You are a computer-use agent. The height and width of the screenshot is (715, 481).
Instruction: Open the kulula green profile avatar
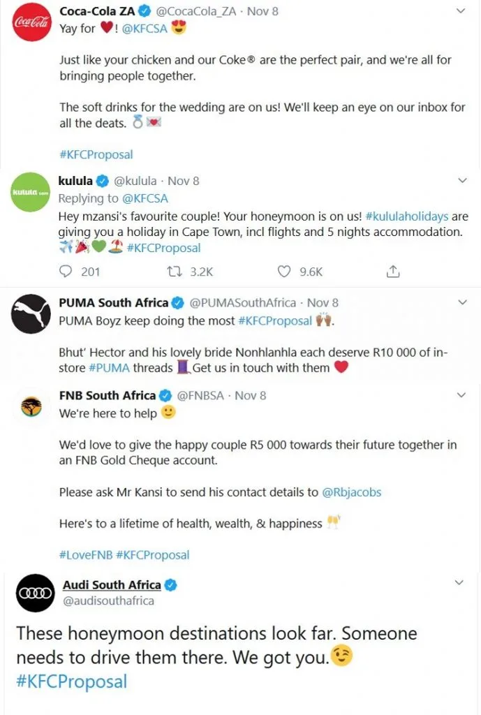29,191
